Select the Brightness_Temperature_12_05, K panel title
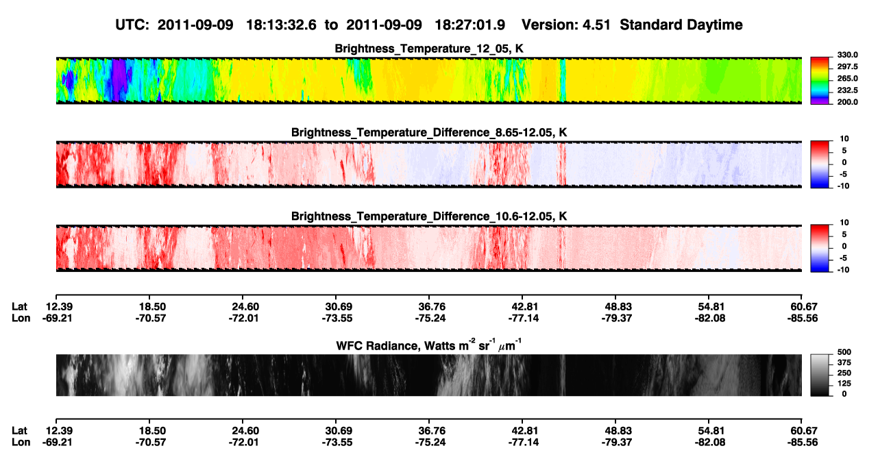 click(429, 49)
